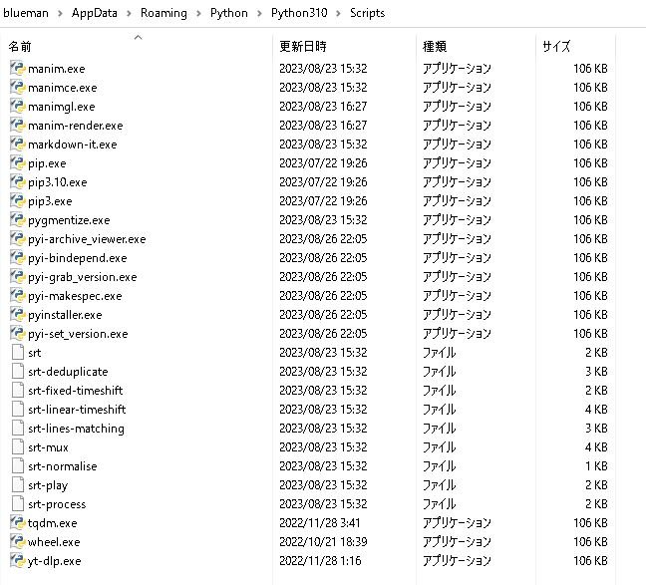Open the chevron after Python breadcrumb
Viewport: 646px width, 585px height.
[x=259, y=13]
